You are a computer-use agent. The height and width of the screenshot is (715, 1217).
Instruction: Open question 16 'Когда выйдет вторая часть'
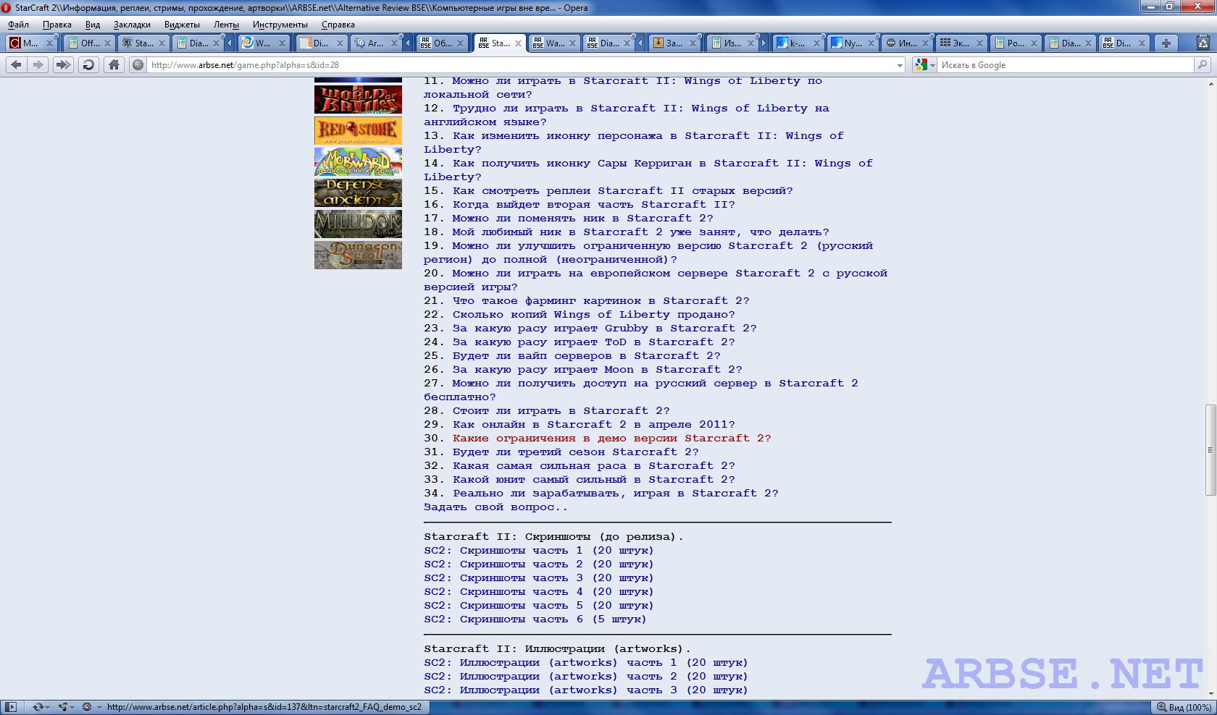[594, 205]
